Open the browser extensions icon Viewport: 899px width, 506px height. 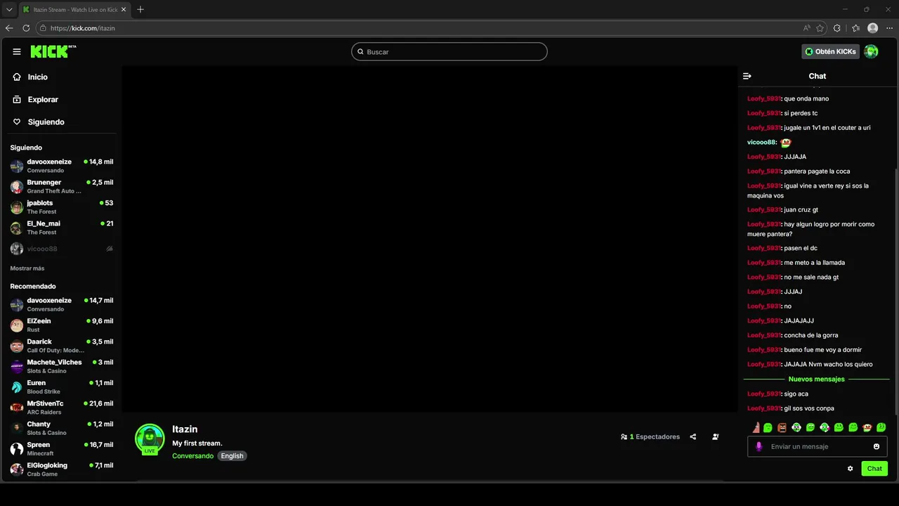(x=837, y=28)
